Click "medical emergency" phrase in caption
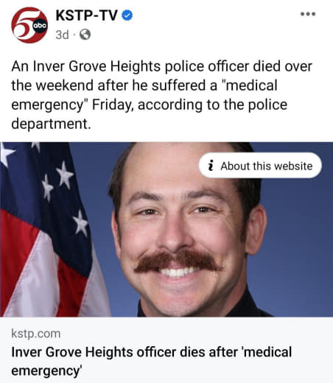The width and height of the screenshot is (333, 383). [x=250, y=85]
